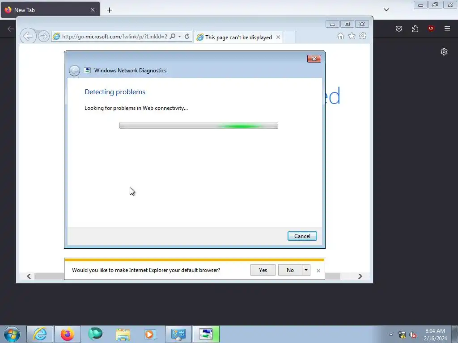The width and height of the screenshot is (458, 343).
Task: Open the address bar autocomplete dropdown arrow
Action: point(180,37)
